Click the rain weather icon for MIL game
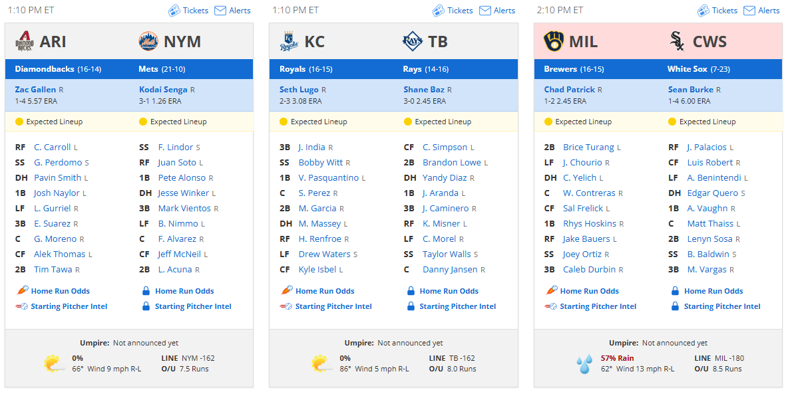The image size is (788, 394). point(584,364)
